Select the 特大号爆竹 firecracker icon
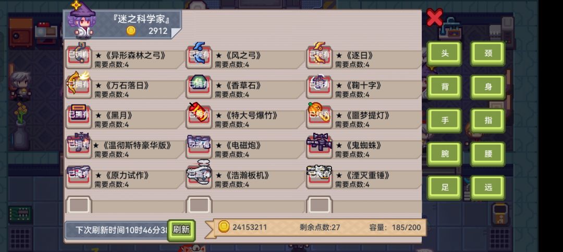The image size is (563, 252). [x=199, y=115]
